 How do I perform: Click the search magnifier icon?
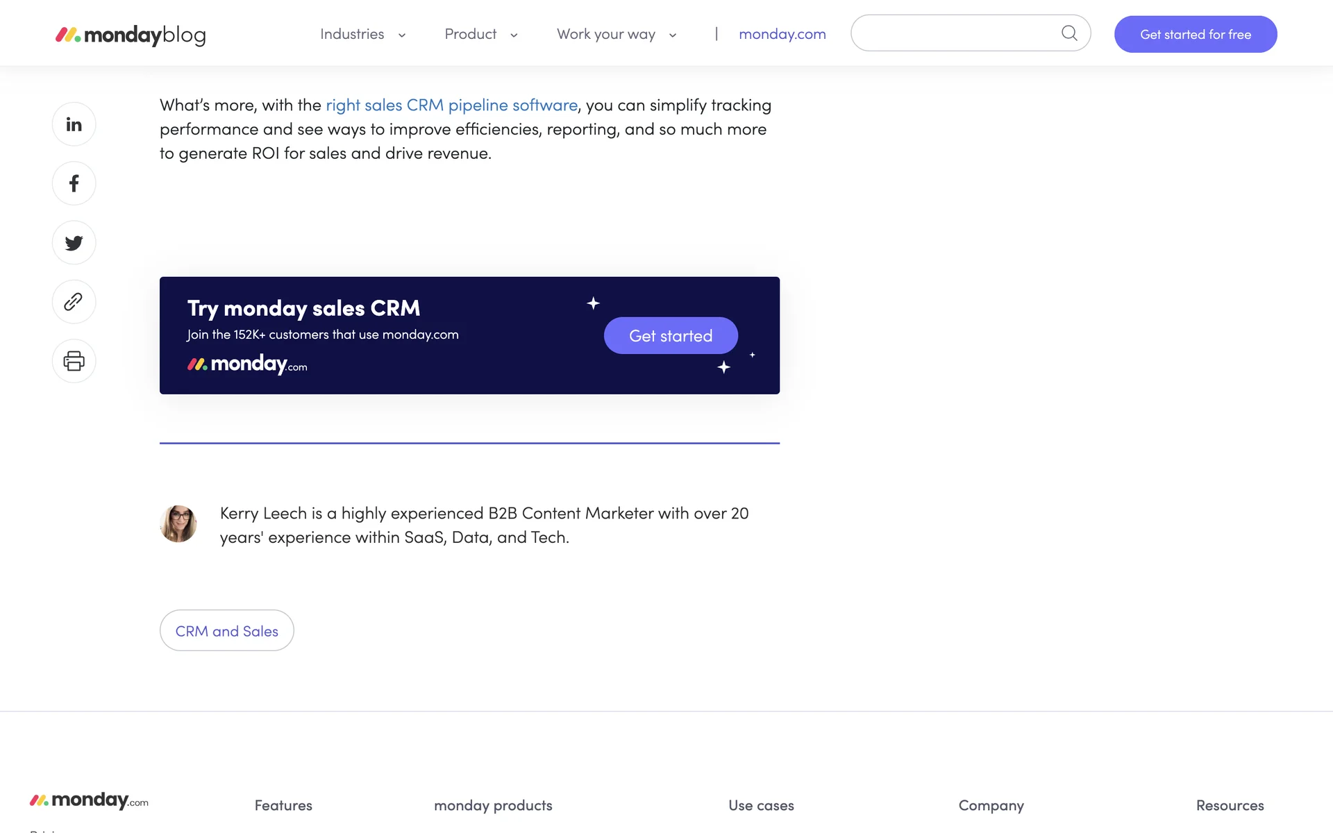(x=1069, y=33)
